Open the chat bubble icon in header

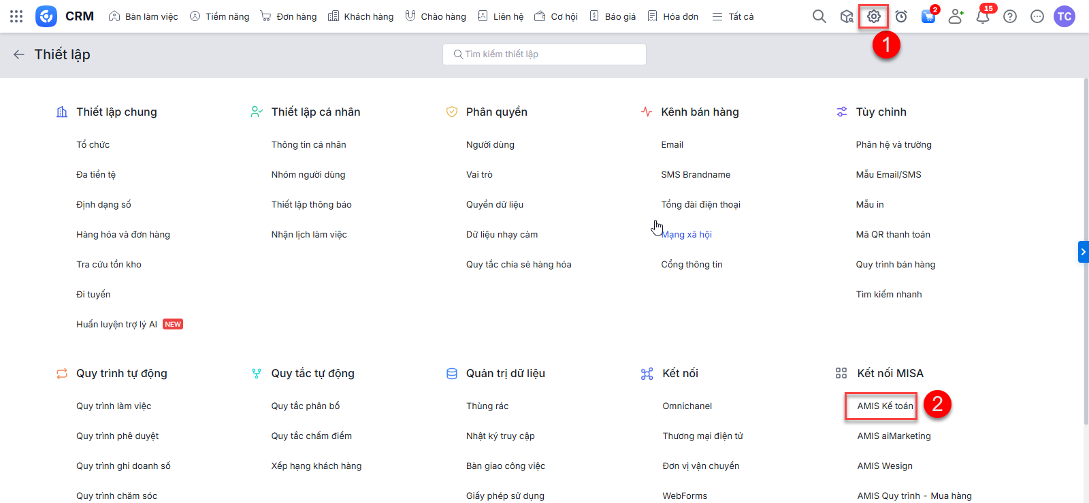pos(1037,16)
